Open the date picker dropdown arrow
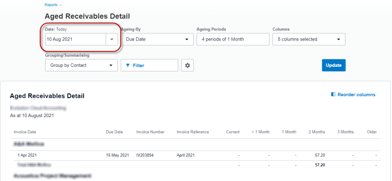 coord(112,39)
